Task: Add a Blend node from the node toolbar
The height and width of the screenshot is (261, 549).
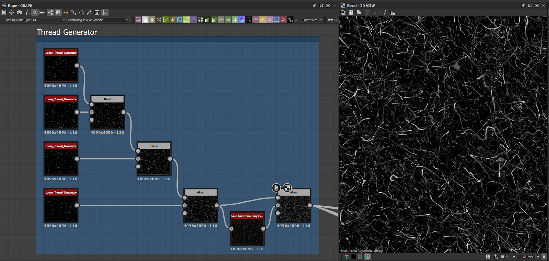Action: 145,20
